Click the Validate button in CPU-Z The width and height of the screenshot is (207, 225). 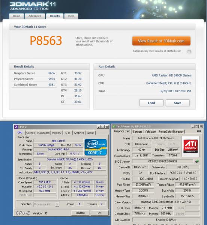coord(80,213)
